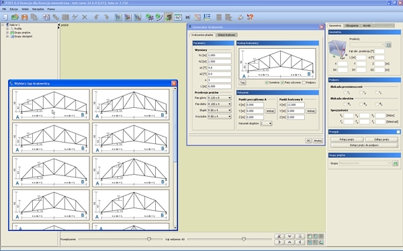Open the Edycja menu

pos(13,9)
